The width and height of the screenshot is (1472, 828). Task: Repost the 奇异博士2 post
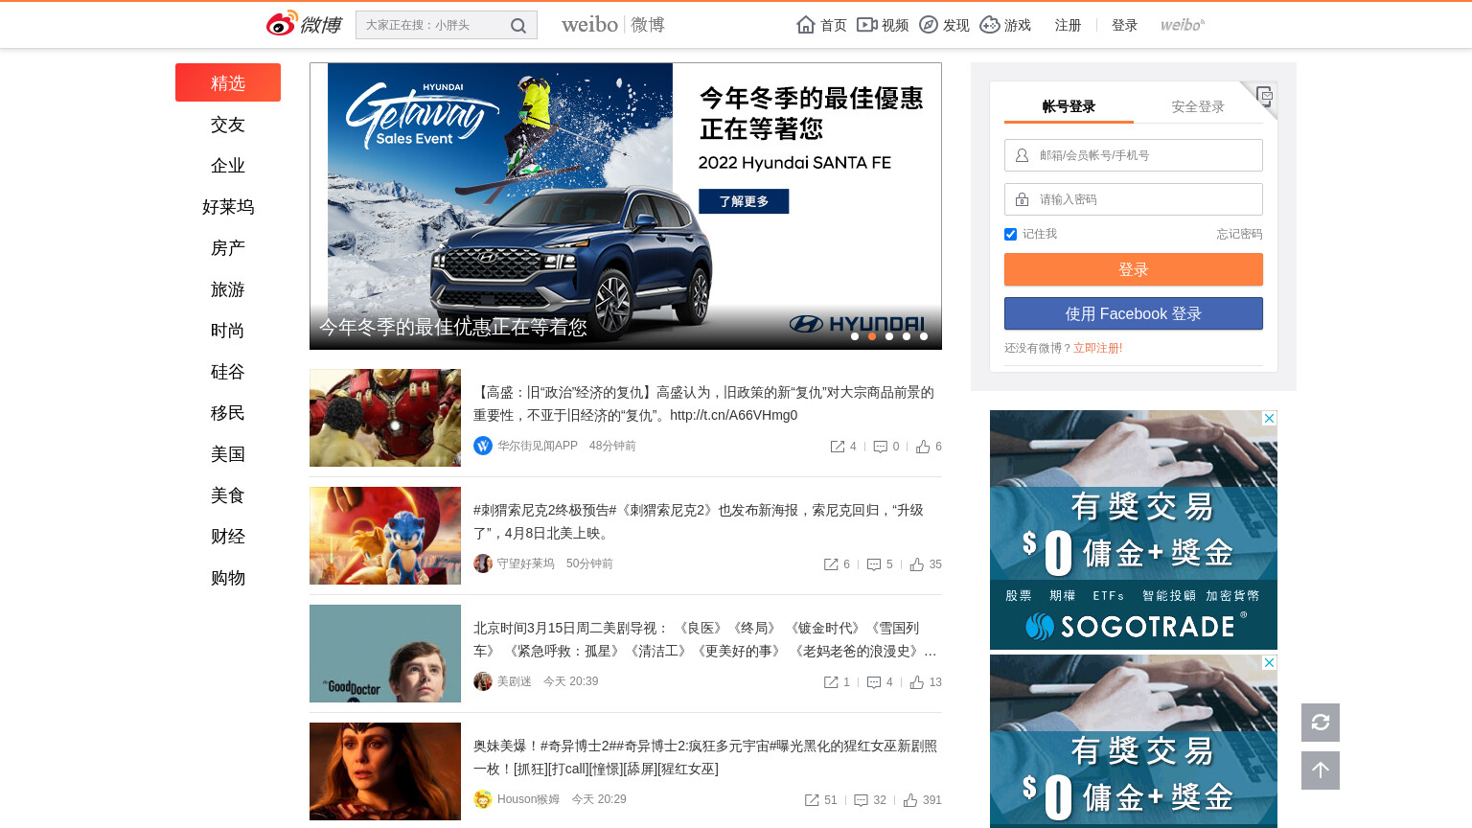[x=812, y=800]
